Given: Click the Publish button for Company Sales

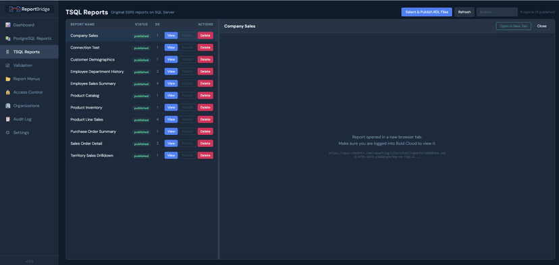Looking at the screenshot, I should pyautogui.click(x=188, y=36).
